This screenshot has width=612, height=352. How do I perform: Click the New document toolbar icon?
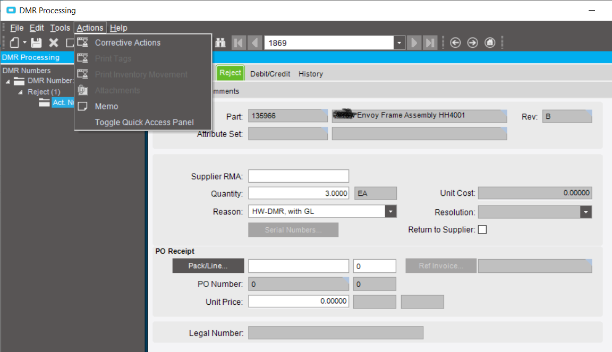14,42
